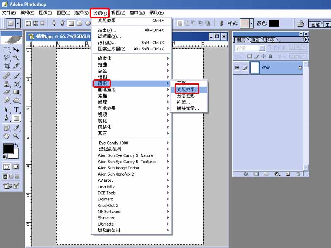The image size is (331, 248).
Task: Switch to Quick Mask mode
Action: (16, 167)
